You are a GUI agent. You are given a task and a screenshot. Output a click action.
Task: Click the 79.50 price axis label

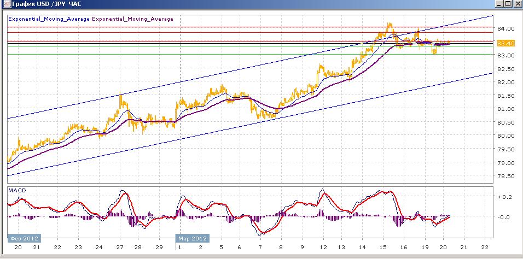(x=506, y=150)
